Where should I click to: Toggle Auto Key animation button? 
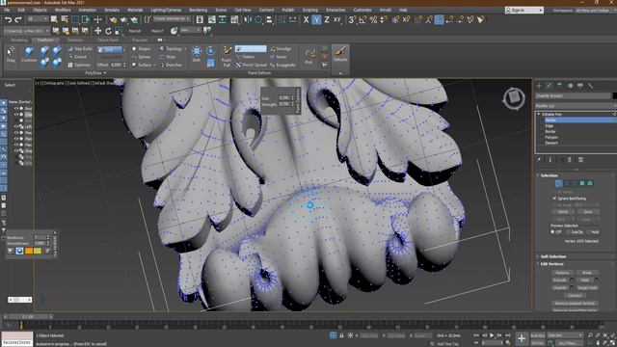(538, 335)
